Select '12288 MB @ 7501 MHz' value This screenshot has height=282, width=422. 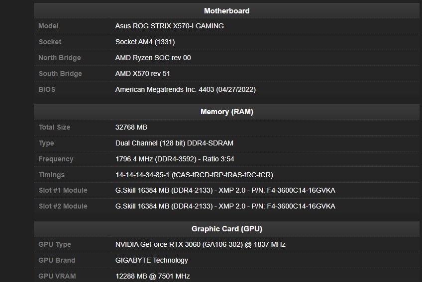(x=153, y=276)
